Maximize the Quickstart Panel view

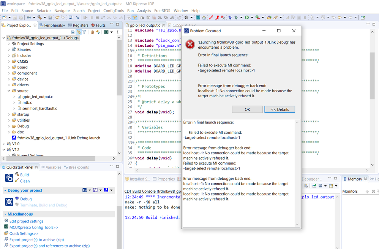pyautogui.click(x=117, y=166)
